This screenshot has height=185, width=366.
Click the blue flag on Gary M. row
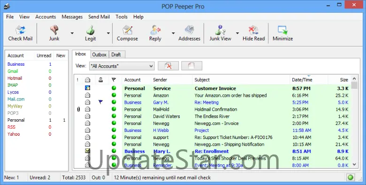click(100, 102)
